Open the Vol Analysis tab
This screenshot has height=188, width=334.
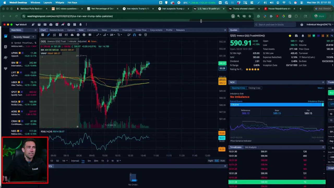pos(250,147)
